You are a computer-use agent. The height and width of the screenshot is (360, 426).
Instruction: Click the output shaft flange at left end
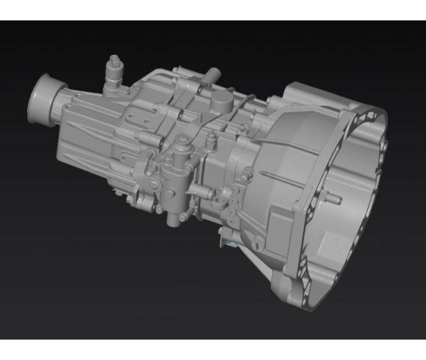(43, 95)
